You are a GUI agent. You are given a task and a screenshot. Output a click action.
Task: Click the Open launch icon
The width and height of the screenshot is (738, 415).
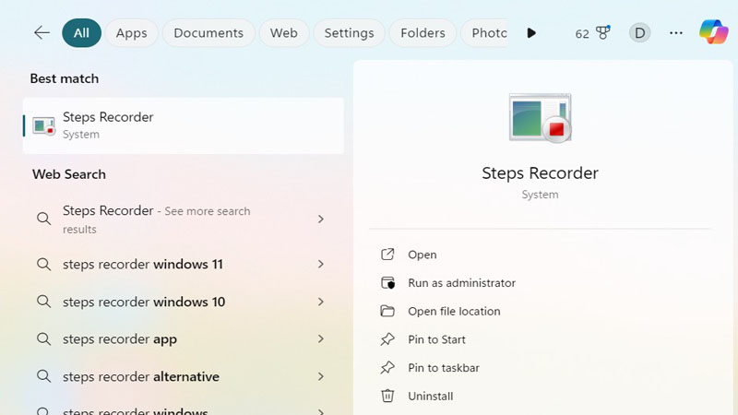(x=387, y=255)
